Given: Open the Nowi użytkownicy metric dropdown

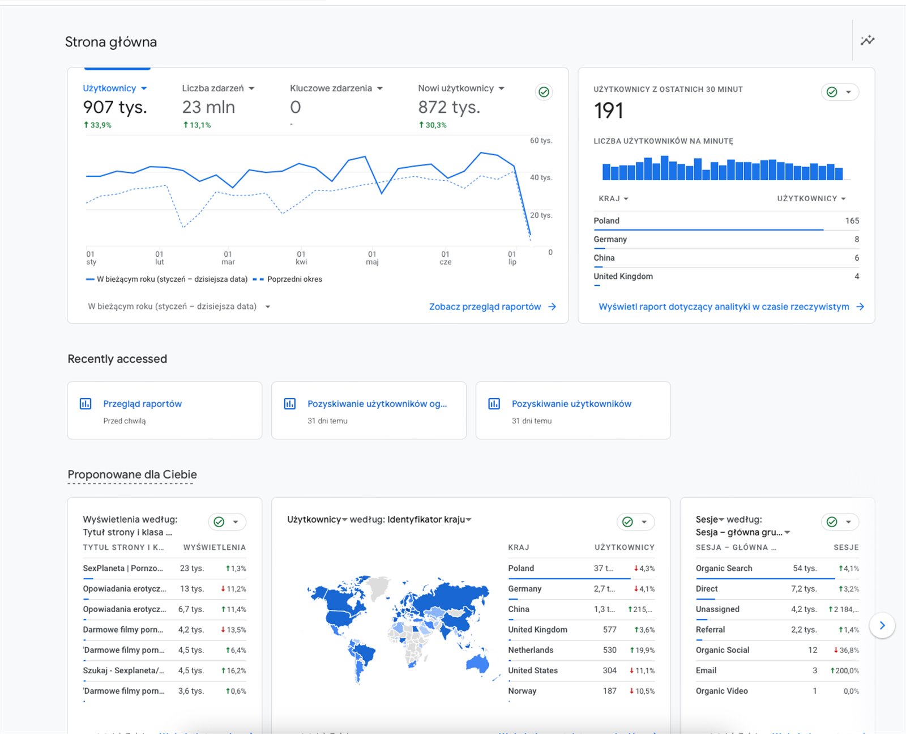Looking at the screenshot, I should click(501, 88).
